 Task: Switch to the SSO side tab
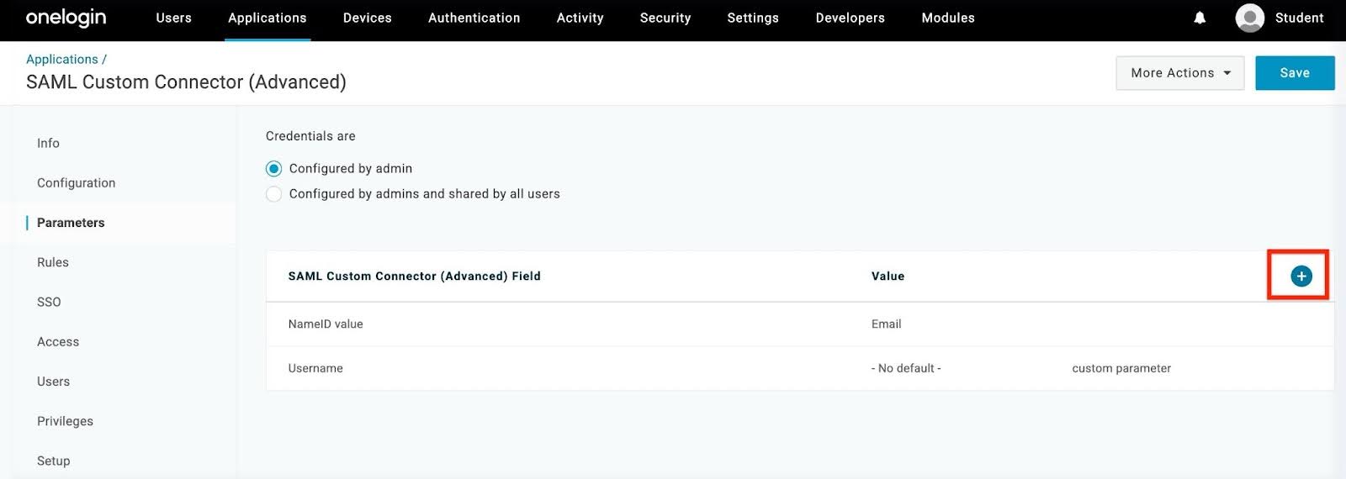click(x=49, y=302)
